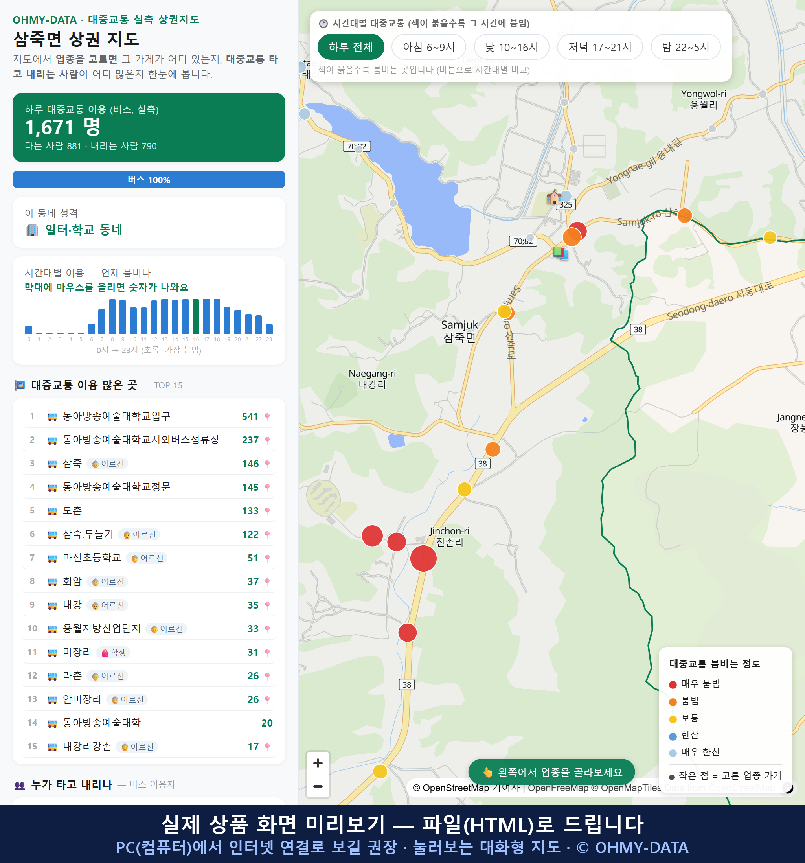Open the OpenFreeMap attribution link

[x=558, y=788]
